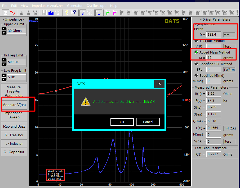Click Measure Free-Air Parameters button
240x188 pixels.
[14, 91]
